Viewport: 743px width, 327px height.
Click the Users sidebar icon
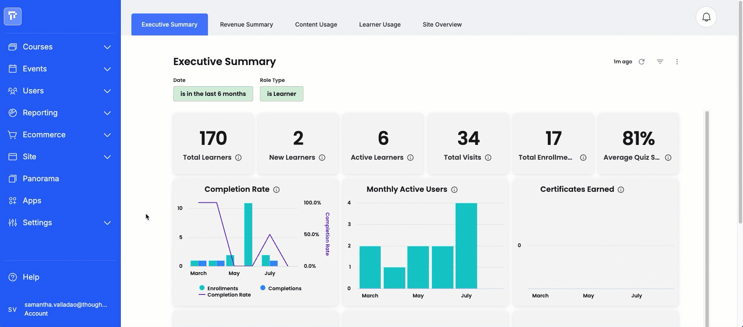tap(13, 91)
